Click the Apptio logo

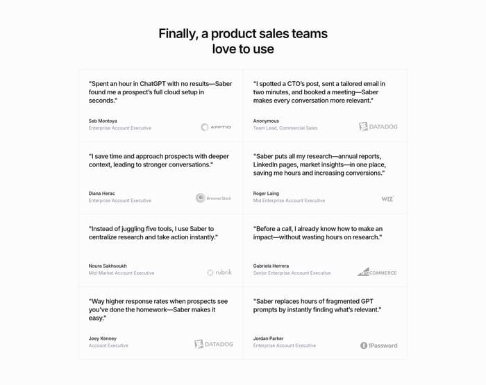coord(216,127)
